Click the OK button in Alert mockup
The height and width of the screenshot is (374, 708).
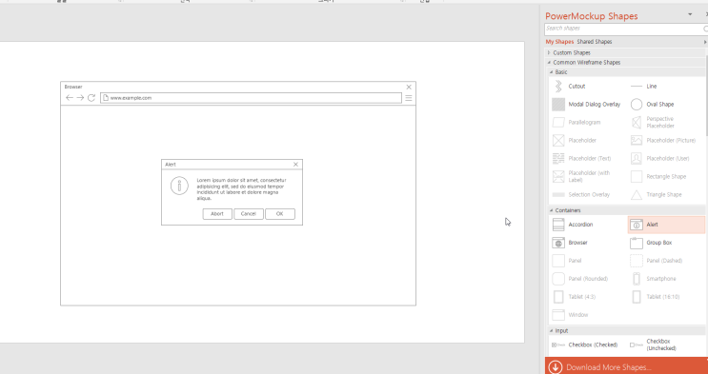point(280,214)
